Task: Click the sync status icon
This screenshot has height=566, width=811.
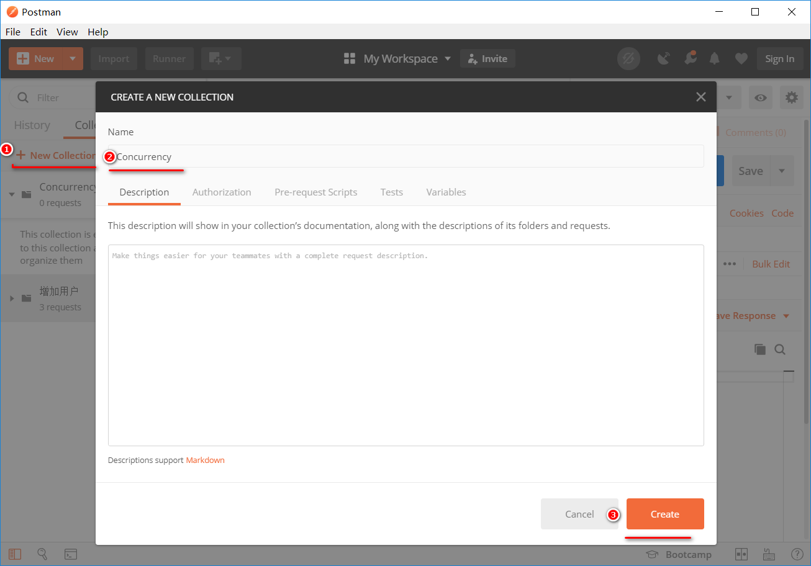Action: point(628,59)
